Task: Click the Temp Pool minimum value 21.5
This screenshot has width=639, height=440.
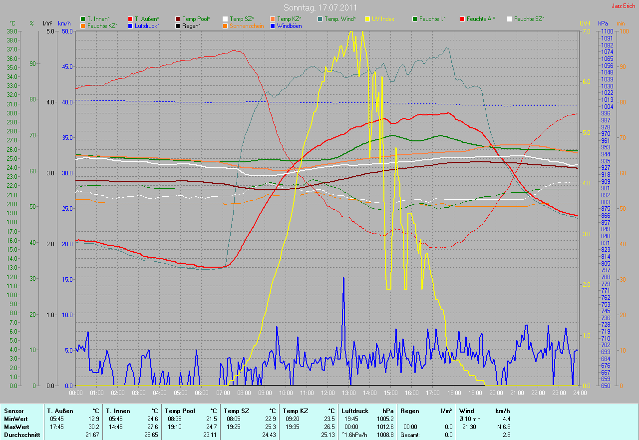Action: tap(211, 419)
